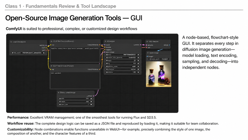The width and height of the screenshot is (248, 140).
Task: Click the VAE Decode samples input port
Action: (147, 45)
